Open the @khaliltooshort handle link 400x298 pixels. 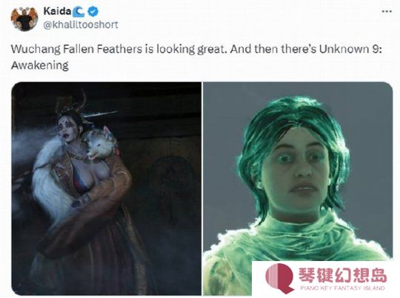(81, 25)
